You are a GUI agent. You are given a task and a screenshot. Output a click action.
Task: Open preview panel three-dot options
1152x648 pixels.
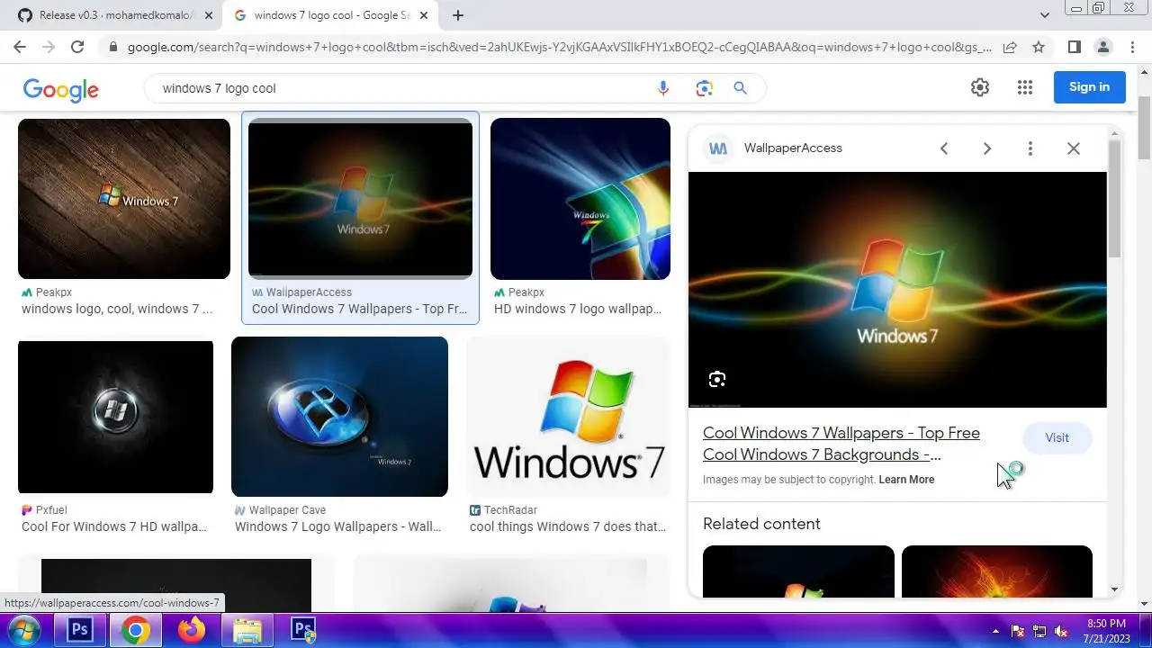click(x=1030, y=148)
